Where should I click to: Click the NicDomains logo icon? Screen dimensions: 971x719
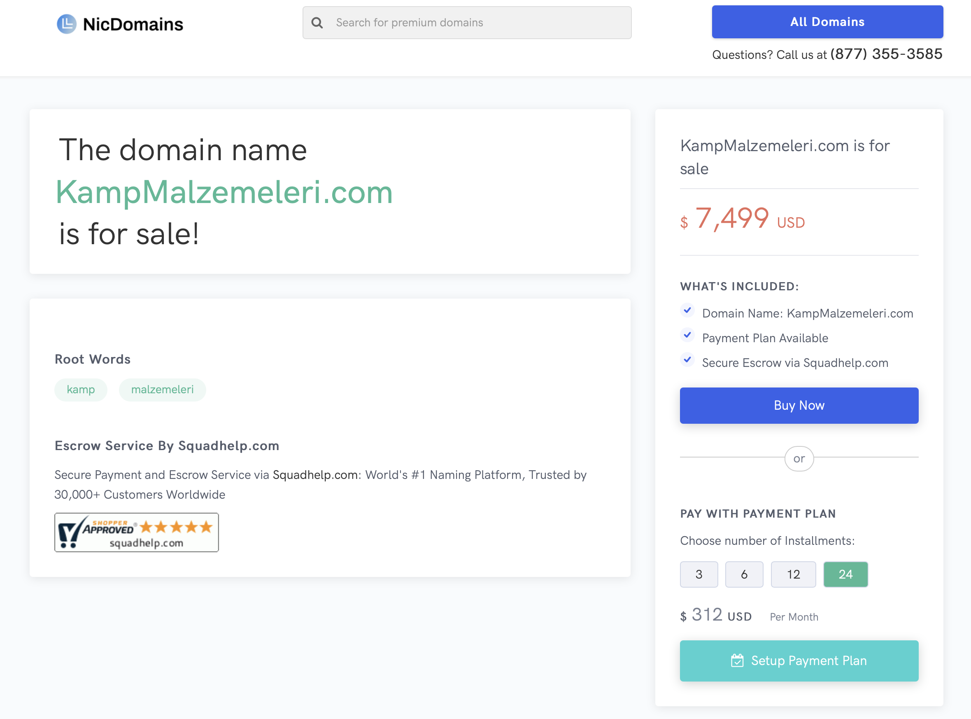[67, 24]
